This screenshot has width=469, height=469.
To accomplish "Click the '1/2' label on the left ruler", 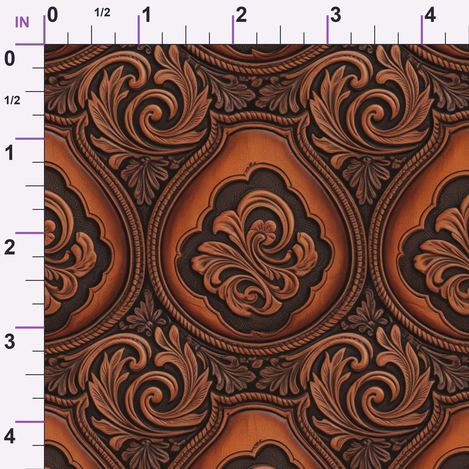I will click(13, 100).
